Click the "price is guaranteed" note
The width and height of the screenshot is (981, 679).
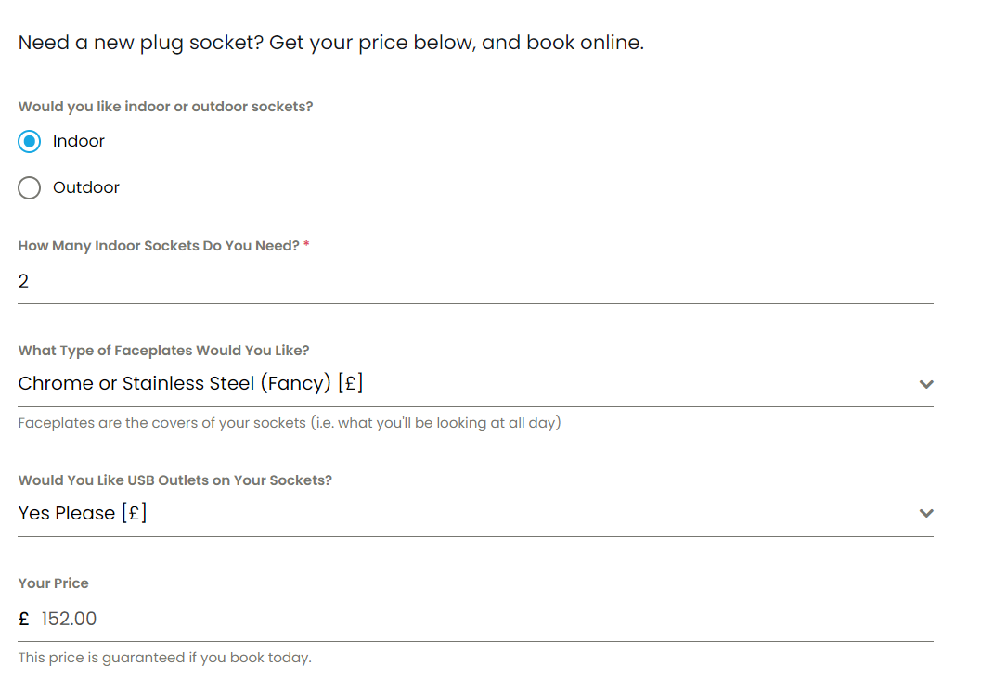tap(164, 658)
